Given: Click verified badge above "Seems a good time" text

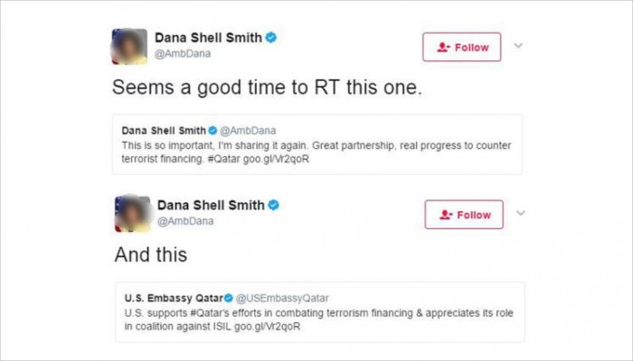Looking at the screenshot, I should [269, 39].
